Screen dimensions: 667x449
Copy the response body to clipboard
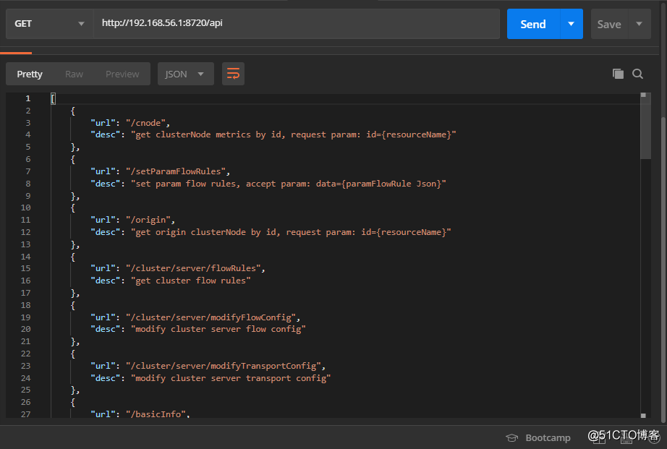tap(618, 74)
